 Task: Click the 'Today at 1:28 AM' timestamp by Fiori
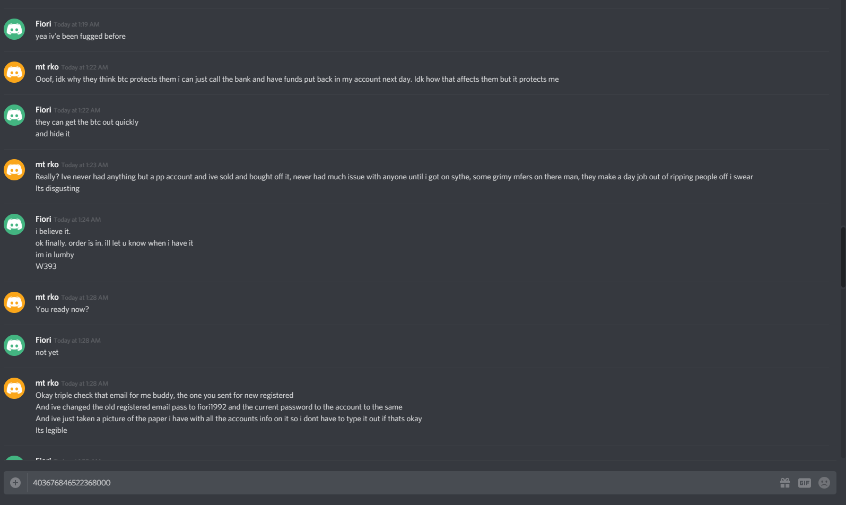pos(77,341)
